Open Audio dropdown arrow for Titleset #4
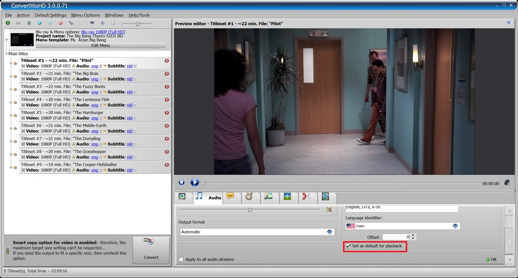518x278 pixels. coord(101,105)
